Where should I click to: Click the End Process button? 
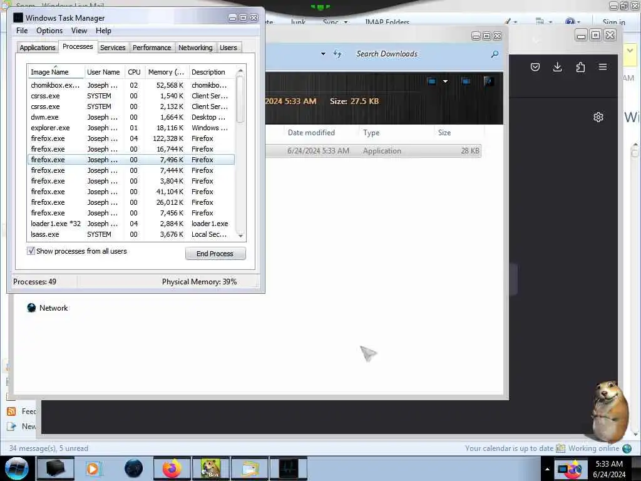tap(215, 254)
